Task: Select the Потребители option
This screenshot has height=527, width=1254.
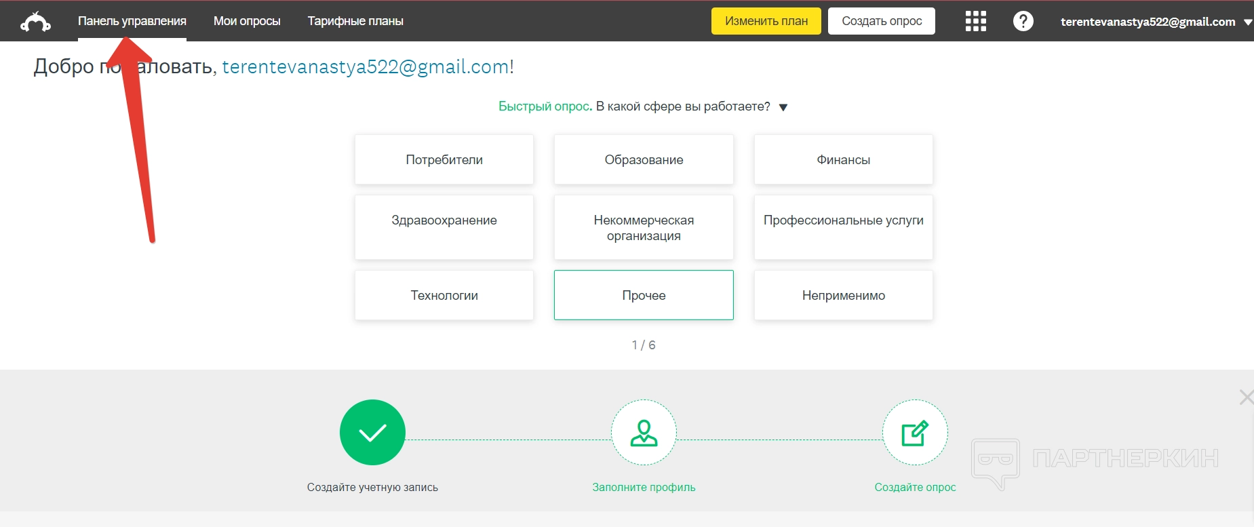Action: (444, 159)
